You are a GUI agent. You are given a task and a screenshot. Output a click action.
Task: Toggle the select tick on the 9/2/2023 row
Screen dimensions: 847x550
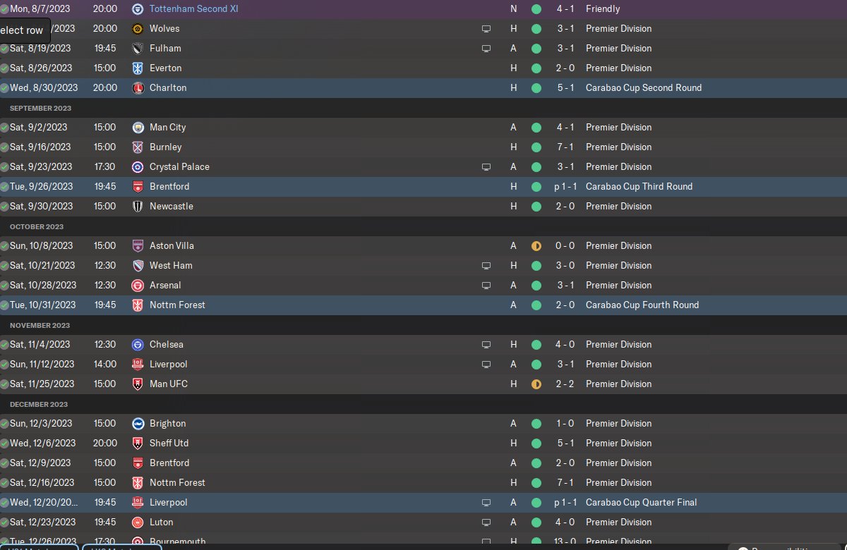click(x=5, y=128)
